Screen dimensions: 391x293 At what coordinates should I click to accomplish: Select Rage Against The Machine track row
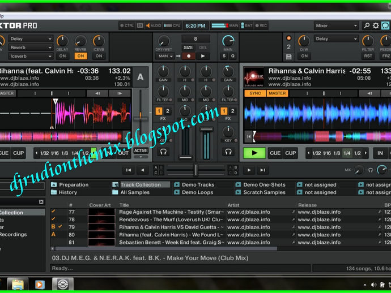(x=219, y=212)
